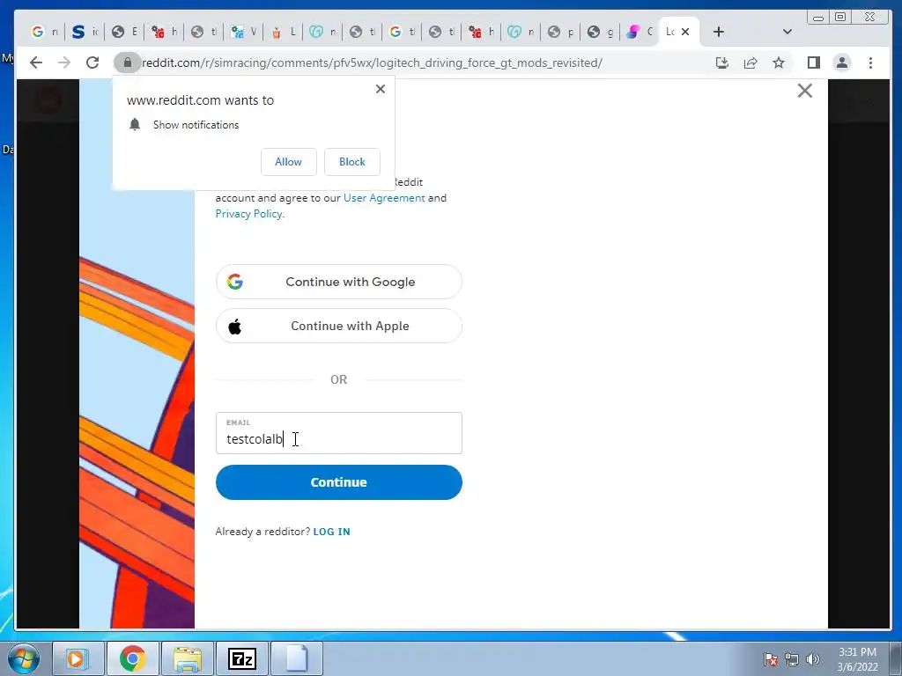
Task: Switch to the globe tab labeled E
Action: 124,32
